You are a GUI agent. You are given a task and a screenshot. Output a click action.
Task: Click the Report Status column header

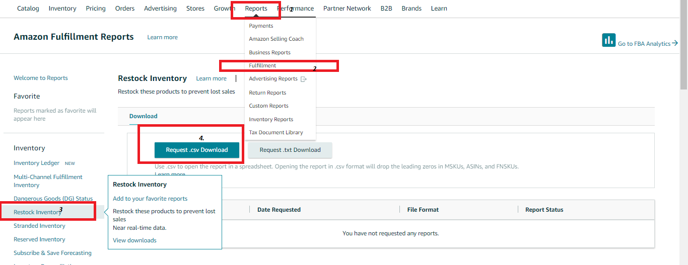(544, 210)
